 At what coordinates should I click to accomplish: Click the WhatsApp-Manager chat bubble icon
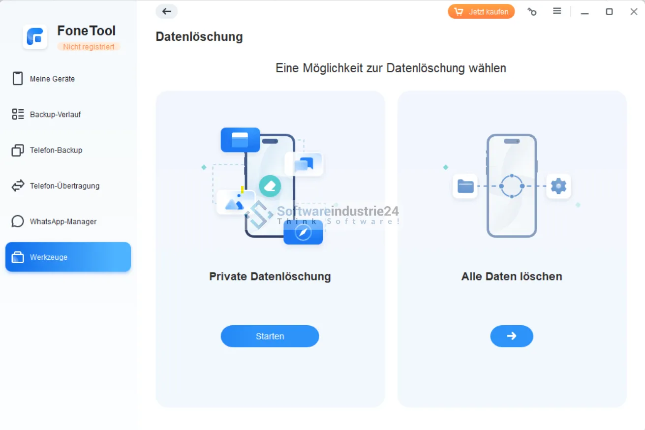coord(18,221)
